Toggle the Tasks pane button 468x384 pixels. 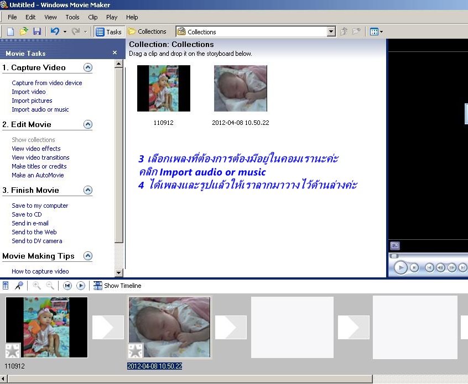[108, 32]
